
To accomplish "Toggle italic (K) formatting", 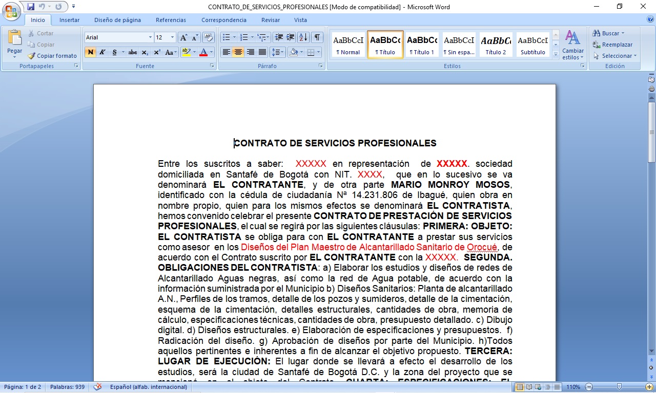I will tap(102, 52).
